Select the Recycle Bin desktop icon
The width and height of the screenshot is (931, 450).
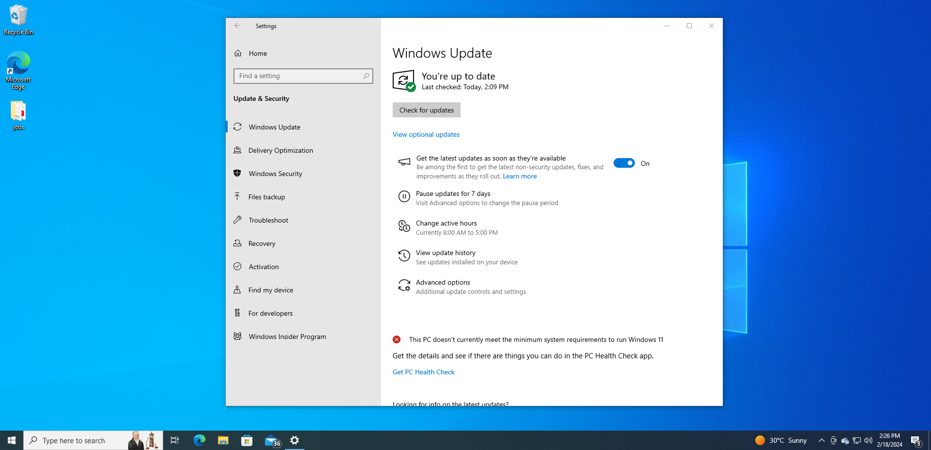coord(18,20)
